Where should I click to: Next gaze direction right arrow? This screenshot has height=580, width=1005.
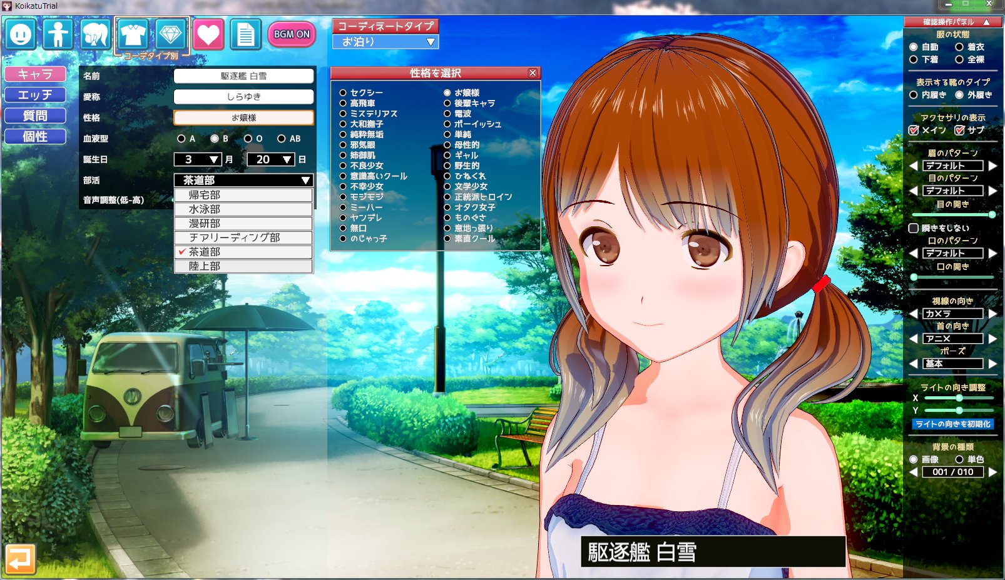(x=992, y=314)
